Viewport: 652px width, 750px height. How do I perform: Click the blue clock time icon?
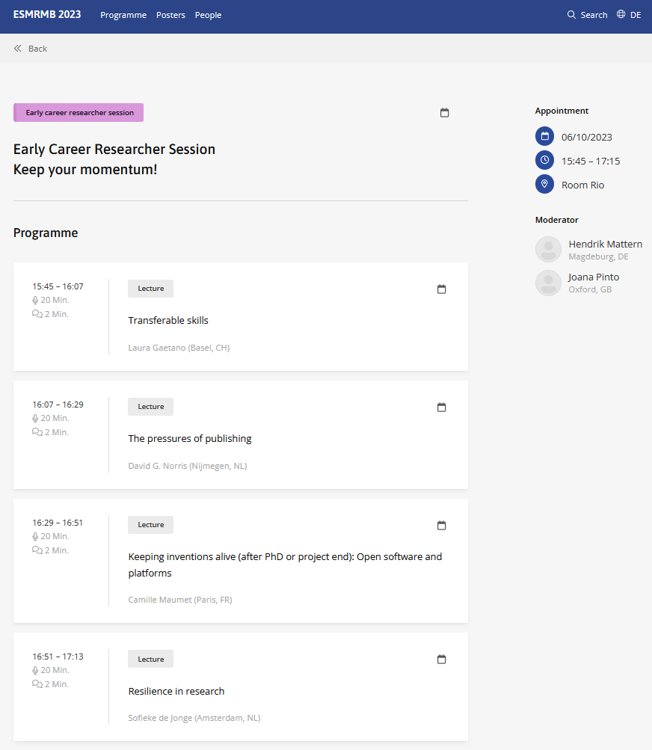(544, 160)
